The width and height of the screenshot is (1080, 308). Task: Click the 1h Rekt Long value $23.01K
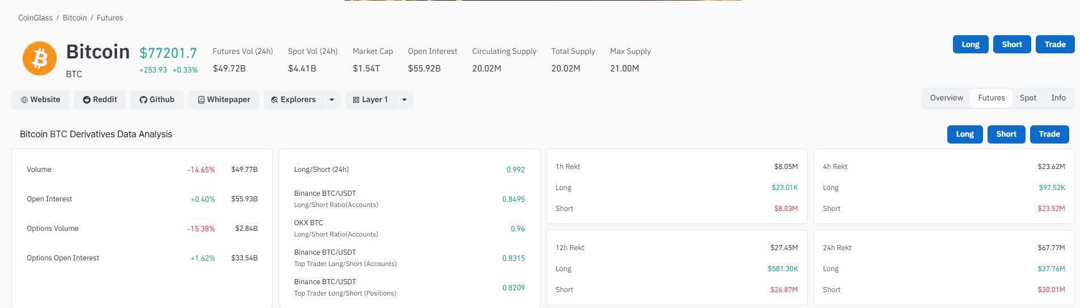(784, 188)
